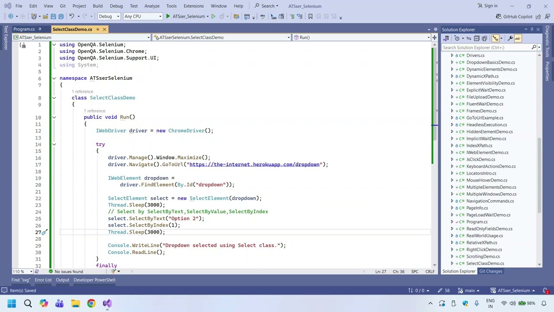This screenshot has width=554, height=312.
Task: Expand the Drivers.cs tree node
Action: click(x=452, y=55)
